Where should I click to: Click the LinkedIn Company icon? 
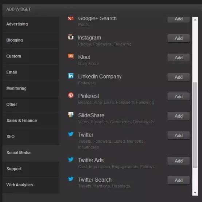coord(71,76)
